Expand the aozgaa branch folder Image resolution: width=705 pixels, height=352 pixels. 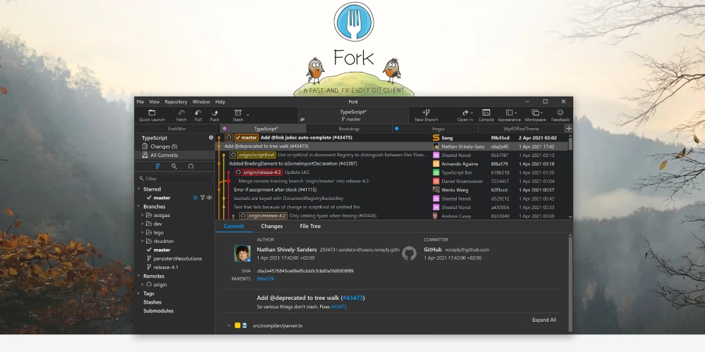point(142,215)
